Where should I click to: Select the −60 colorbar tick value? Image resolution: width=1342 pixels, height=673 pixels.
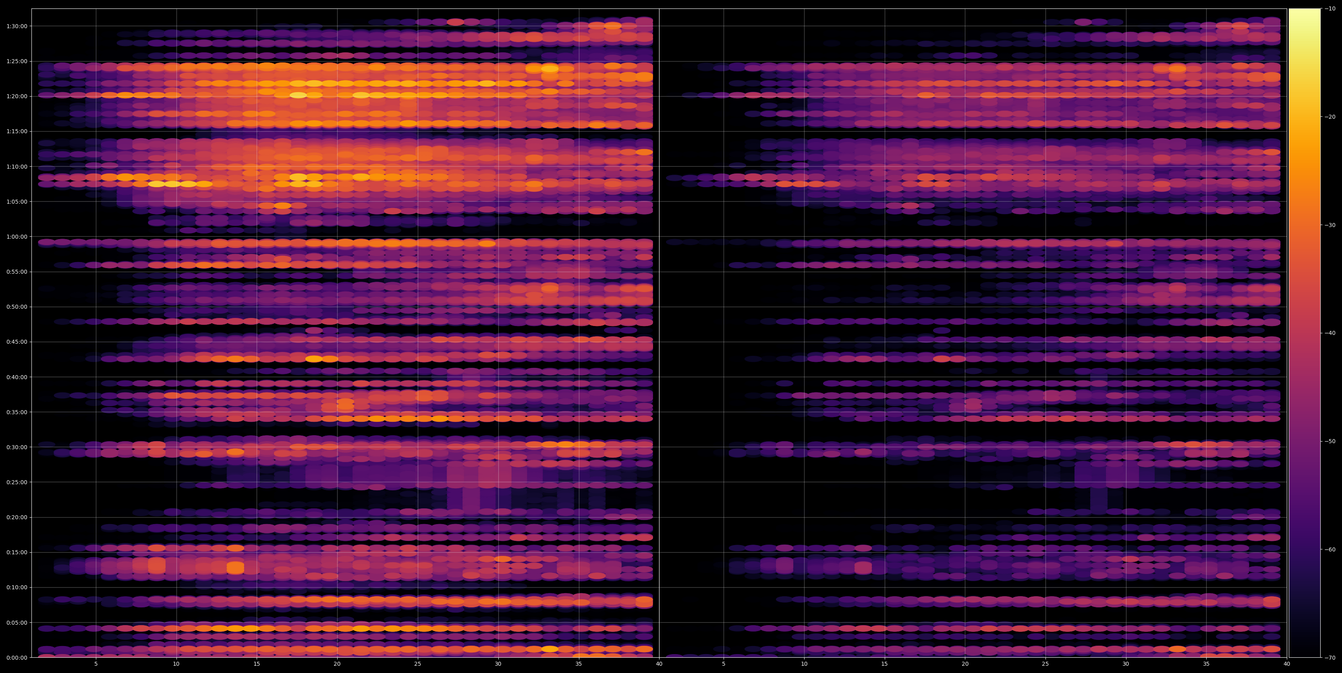click(x=1330, y=550)
